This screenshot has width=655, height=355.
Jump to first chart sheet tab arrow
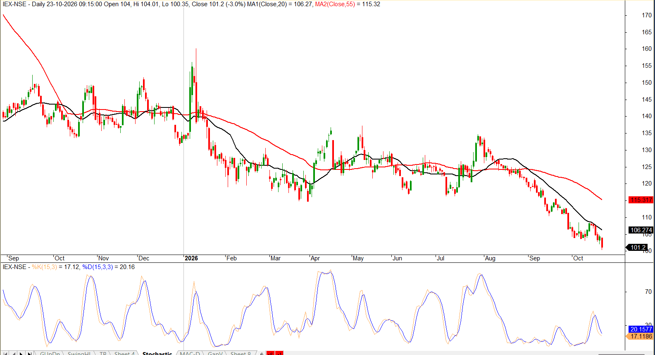click(5, 353)
